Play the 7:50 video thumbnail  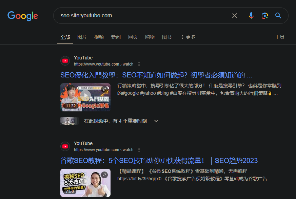pyautogui.click(x=85, y=183)
